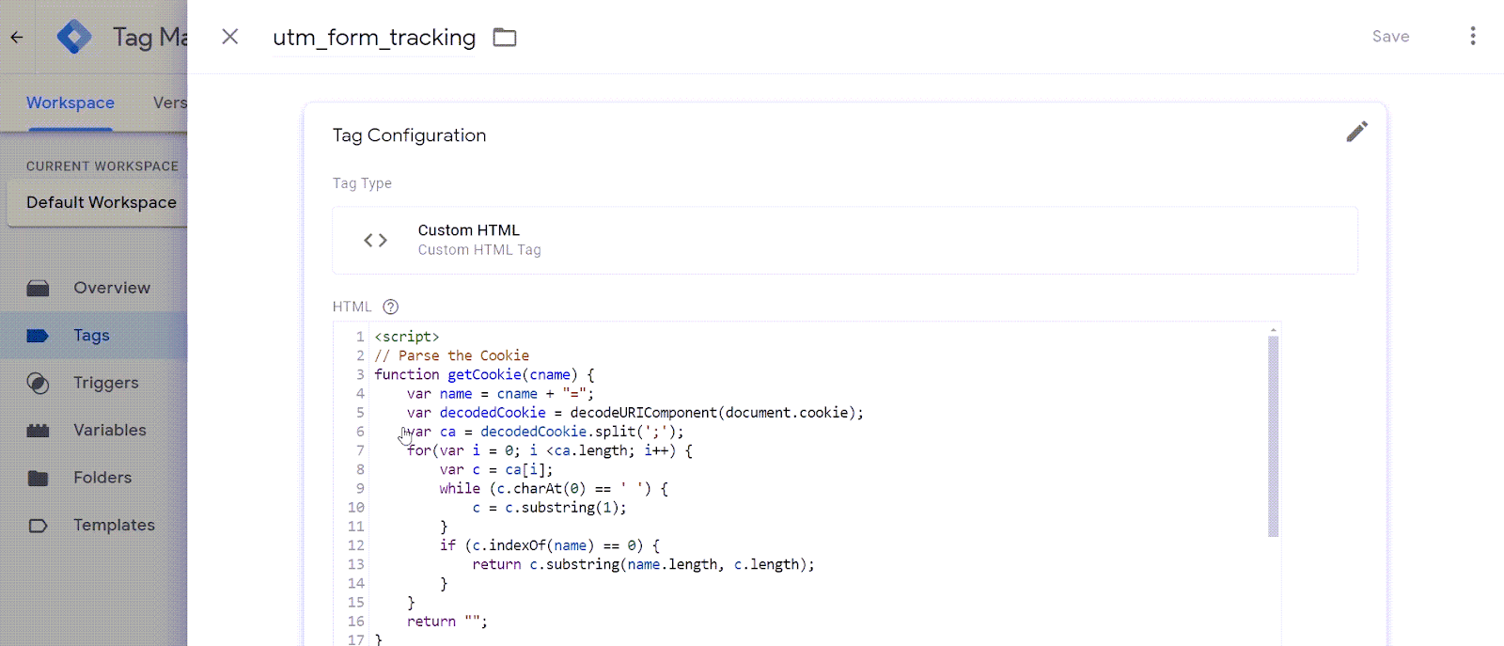The image size is (1504, 646).
Task: Open the HTML help question mark icon
Action: pyautogui.click(x=391, y=307)
